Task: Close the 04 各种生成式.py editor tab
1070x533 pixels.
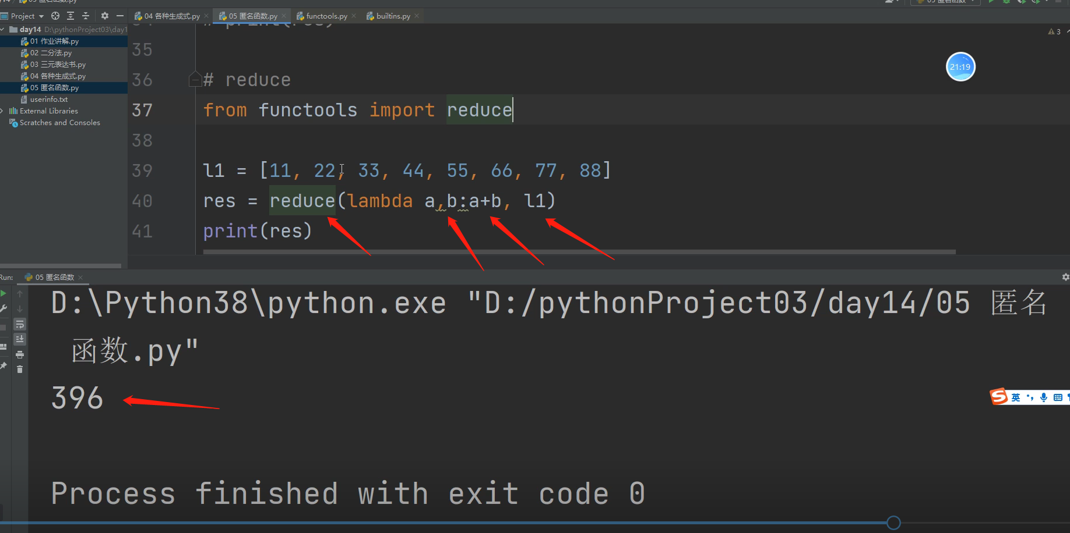Action: (x=206, y=16)
